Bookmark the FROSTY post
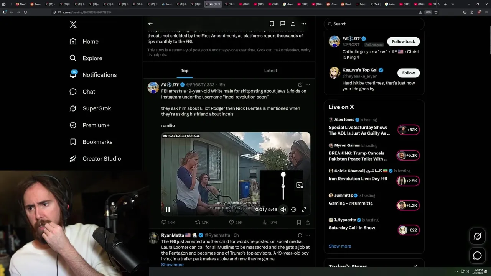The height and width of the screenshot is (276, 491). (299, 222)
